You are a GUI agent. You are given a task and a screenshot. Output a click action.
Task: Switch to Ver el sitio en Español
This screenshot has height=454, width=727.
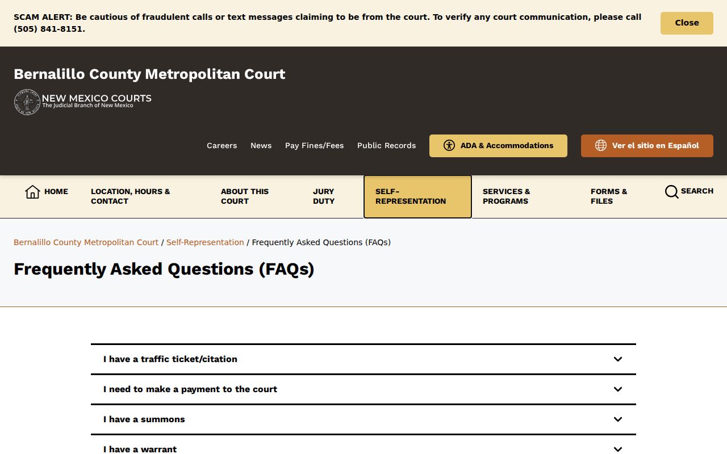point(647,146)
